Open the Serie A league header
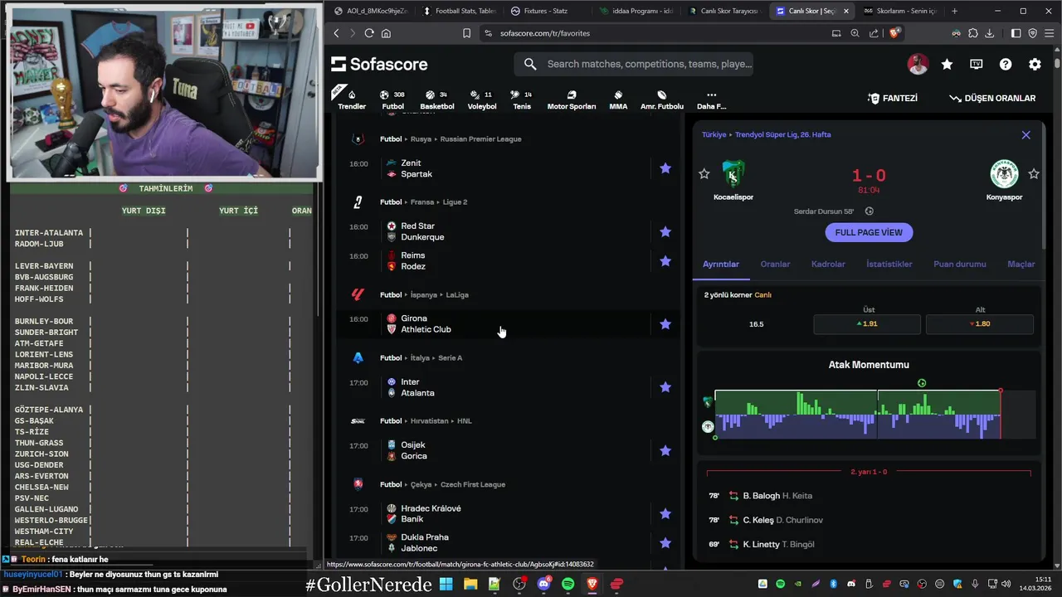Screen dimensions: 1062x597 tap(451, 358)
